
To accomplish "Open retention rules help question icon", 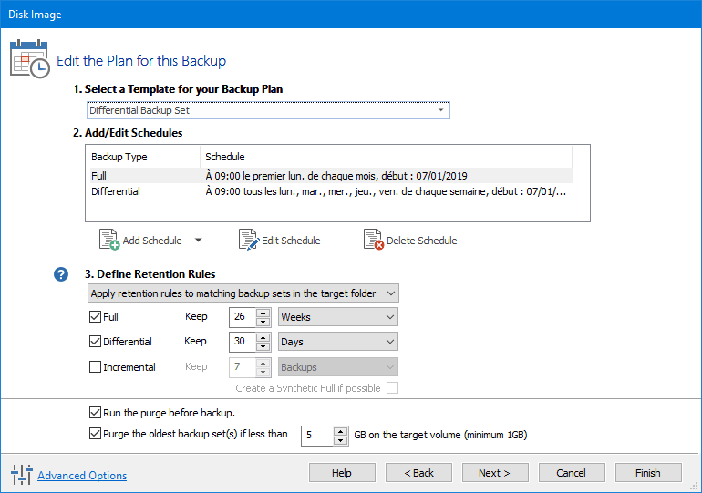I will coord(61,274).
